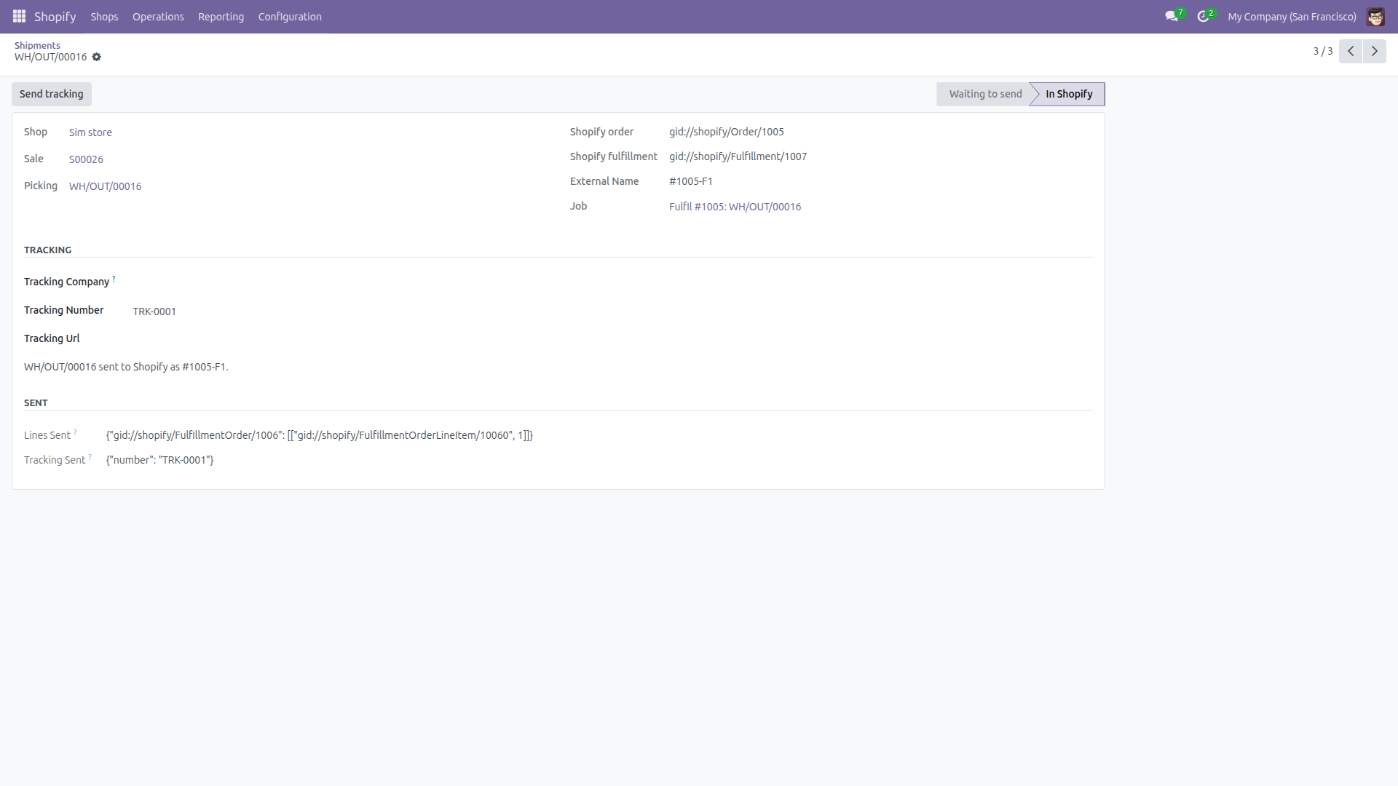Click the Lines Sent JSON value
The width and height of the screenshot is (1398, 786).
click(x=320, y=435)
